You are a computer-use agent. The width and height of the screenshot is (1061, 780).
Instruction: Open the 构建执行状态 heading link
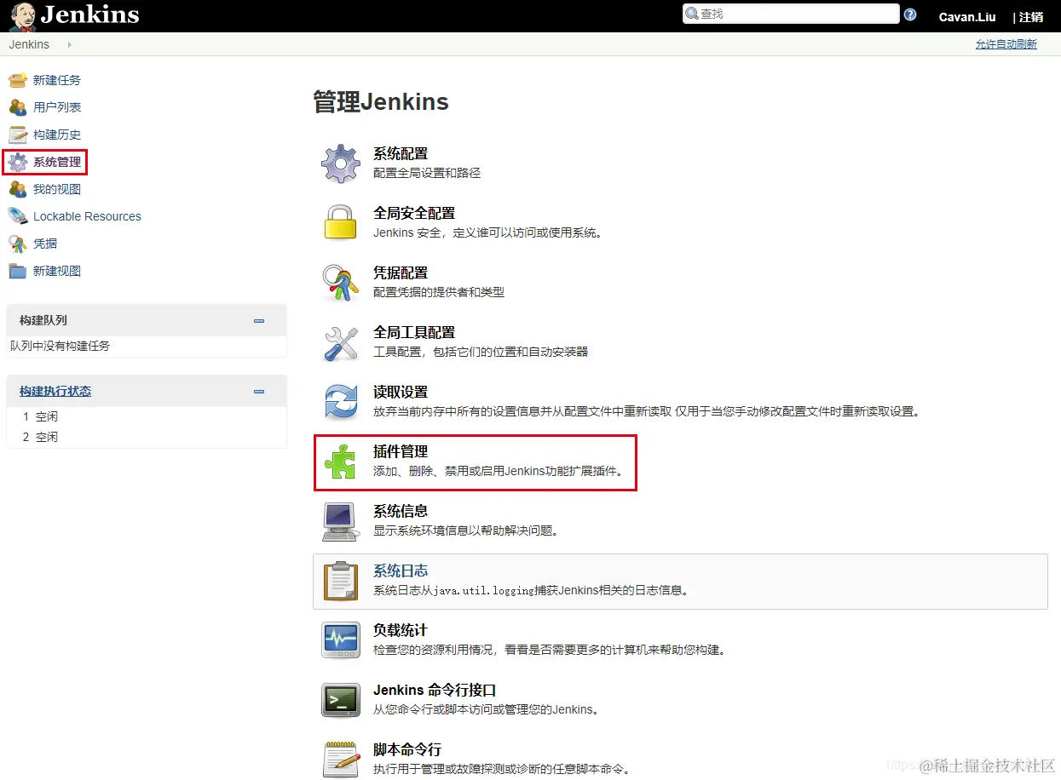tap(55, 392)
